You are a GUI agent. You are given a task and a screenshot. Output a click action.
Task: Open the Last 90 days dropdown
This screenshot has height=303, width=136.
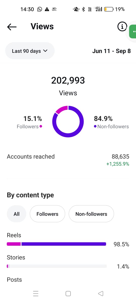30,51
